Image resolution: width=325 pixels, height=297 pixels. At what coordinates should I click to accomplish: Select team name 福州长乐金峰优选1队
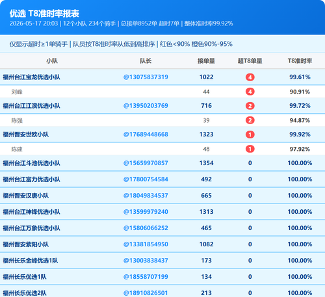tap(31, 261)
